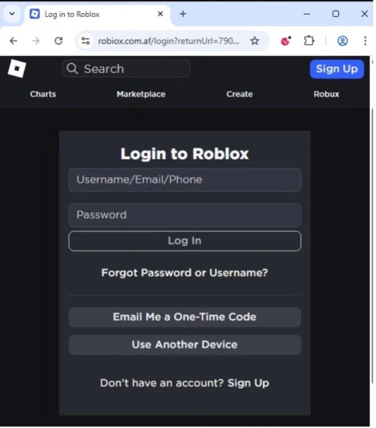Viewport: 376px width, 428px height.
Task: Close the 'Log in to Roblox' tab
Action: 161,14
